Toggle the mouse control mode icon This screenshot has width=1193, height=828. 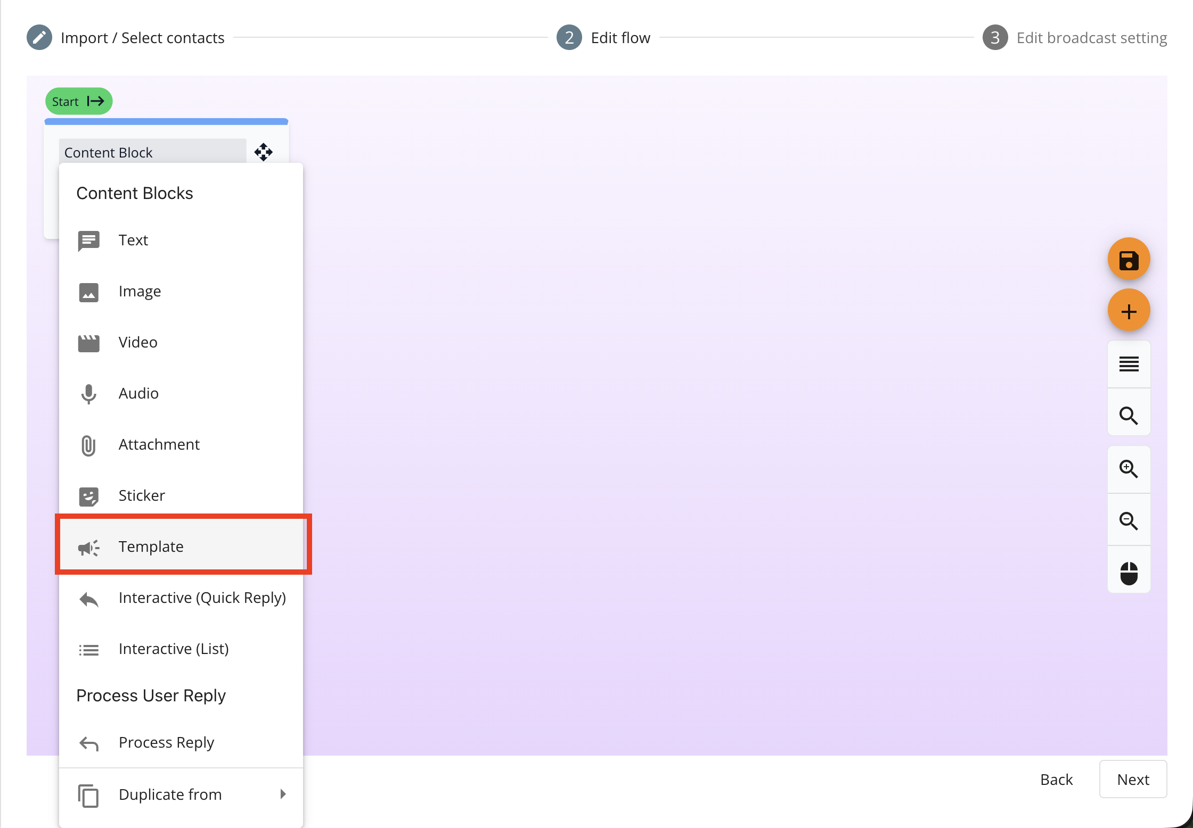click(x=1129, y=573)
